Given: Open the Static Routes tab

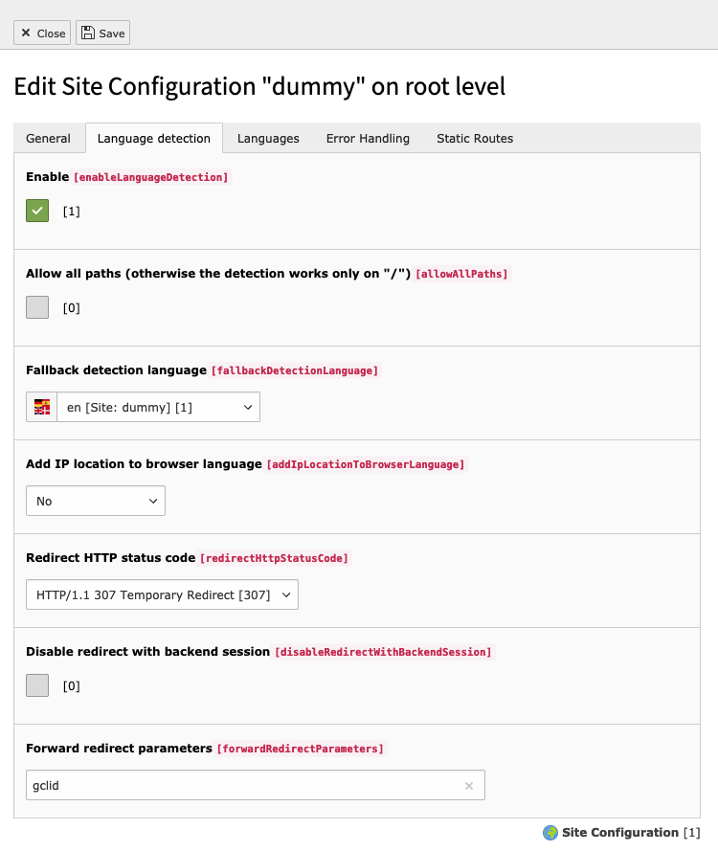Looking at the screenshot, I should tap(475, 139).
